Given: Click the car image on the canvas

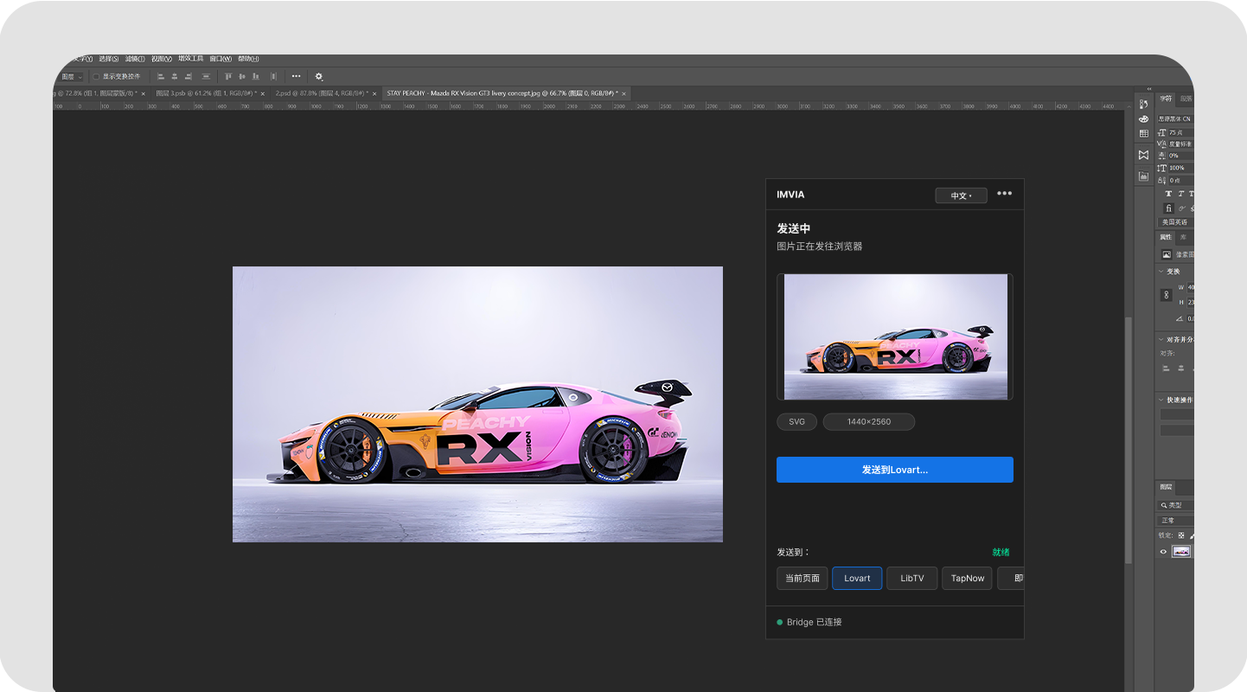Looking at the screenshot, I should point(477,404).
